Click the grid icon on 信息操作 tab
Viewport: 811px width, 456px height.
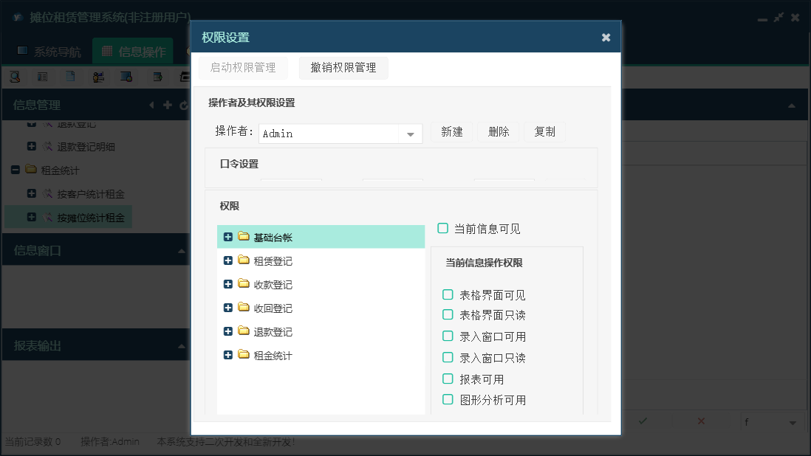(x=107, y=52)
